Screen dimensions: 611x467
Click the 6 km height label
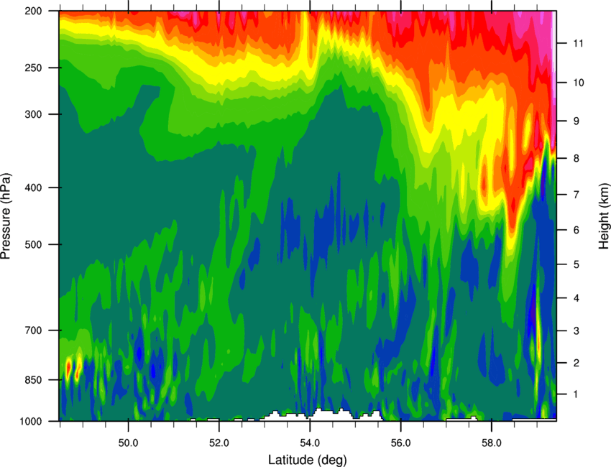pos(576,230)
